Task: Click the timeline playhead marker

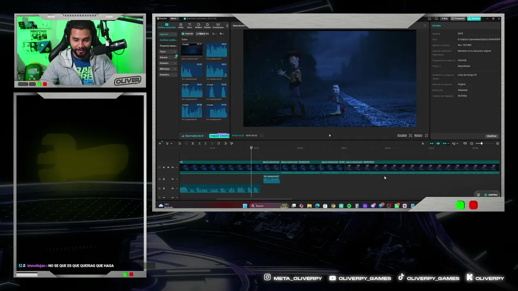Action: (251, 148)
